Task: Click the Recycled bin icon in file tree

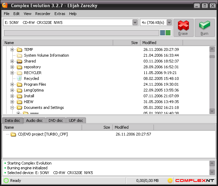Action: [20, 78]
